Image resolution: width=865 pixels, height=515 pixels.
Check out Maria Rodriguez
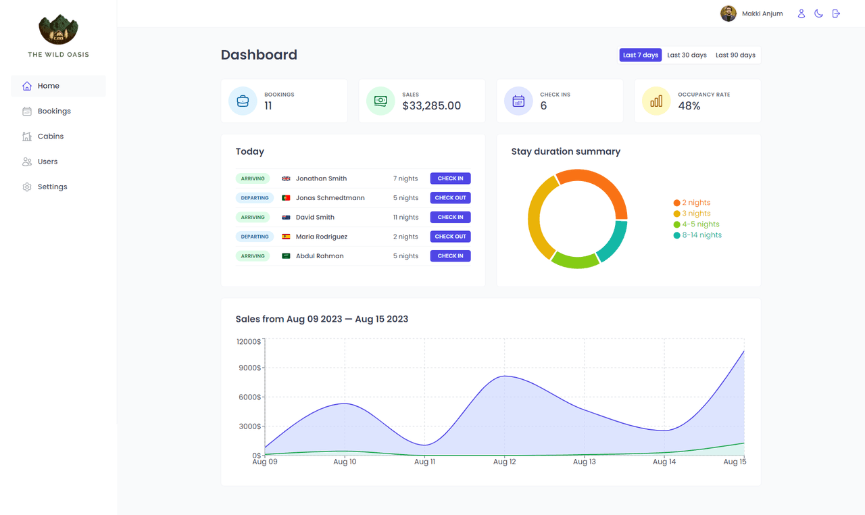[450, 237]
